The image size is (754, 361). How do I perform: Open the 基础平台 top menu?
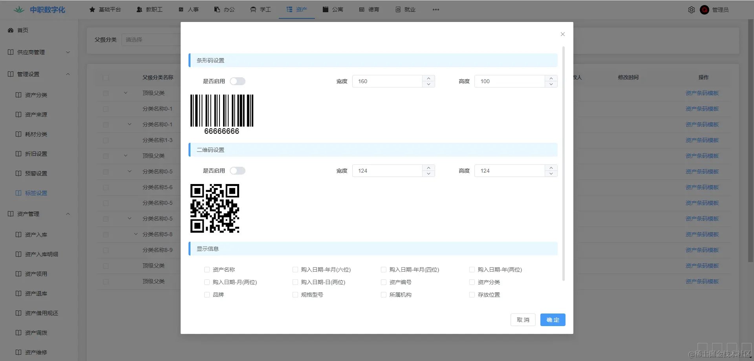click(105, 9)
